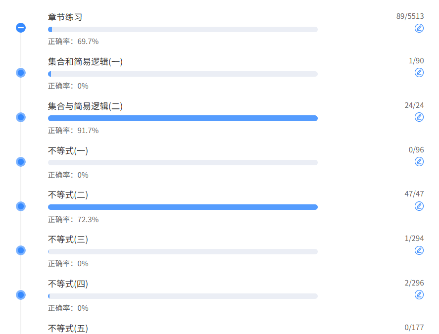The height and width of the screenshot is (334, 439).
Task: Open the 集合和简易逻辑(一) chapter title
Action: tap(85, 61)
